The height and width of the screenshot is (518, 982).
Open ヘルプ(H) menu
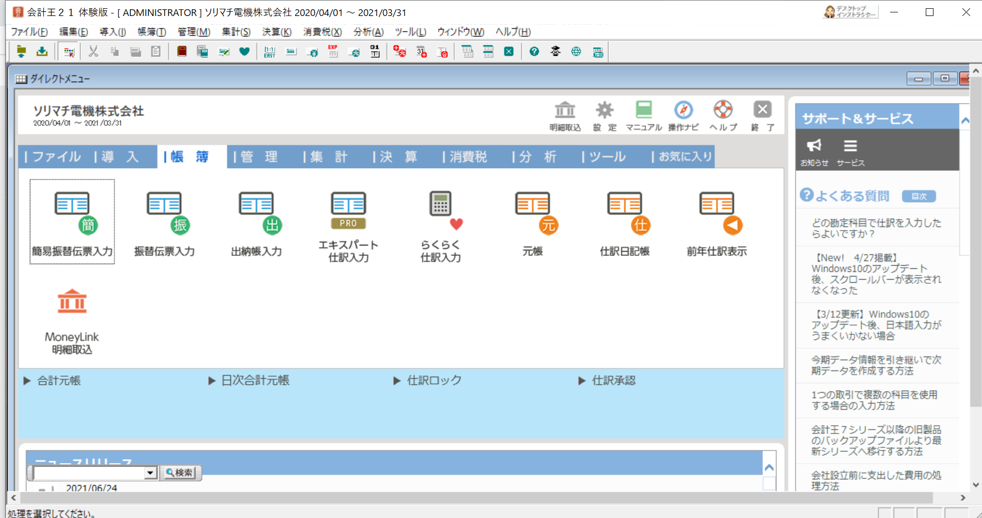(513, 32)
